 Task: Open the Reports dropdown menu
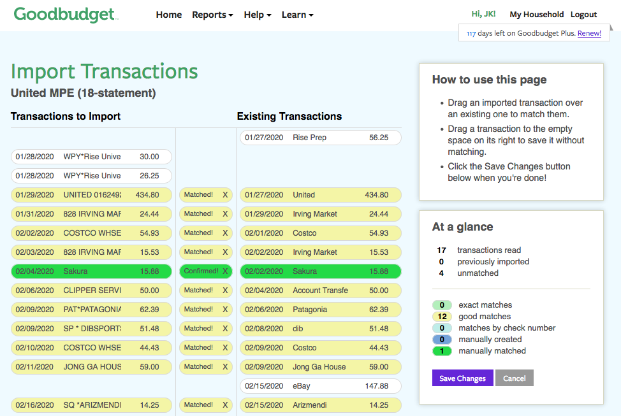click(x=212, y=15)
